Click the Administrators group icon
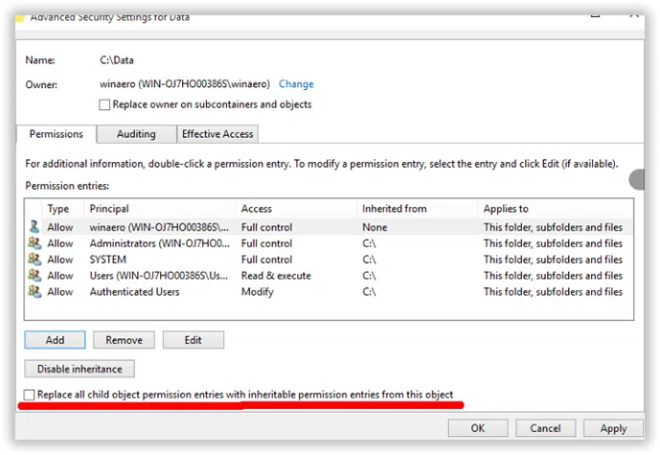Screen dimensions: 660x455 (x=34, y=243)
